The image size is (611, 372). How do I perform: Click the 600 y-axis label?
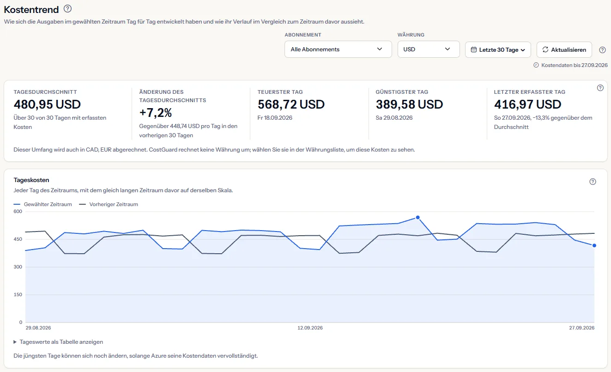(18, 212)
